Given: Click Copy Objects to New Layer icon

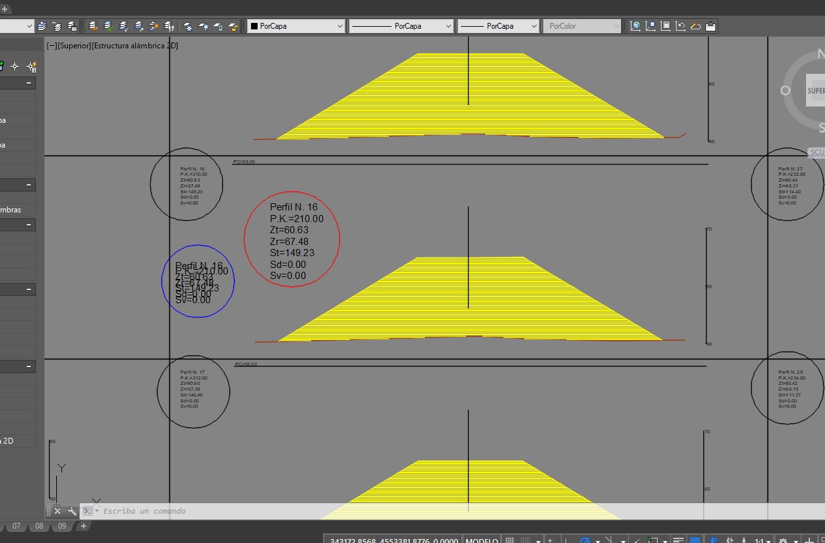Looking at the screenshot, I should [154, 26].
